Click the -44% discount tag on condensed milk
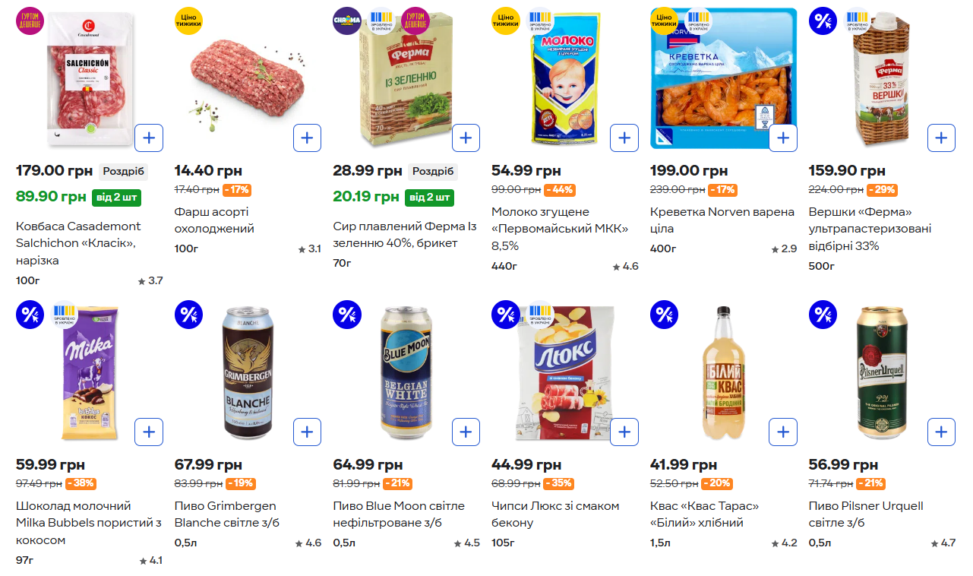The height and width of the screenshot is (576, 973). pos(559,190)
